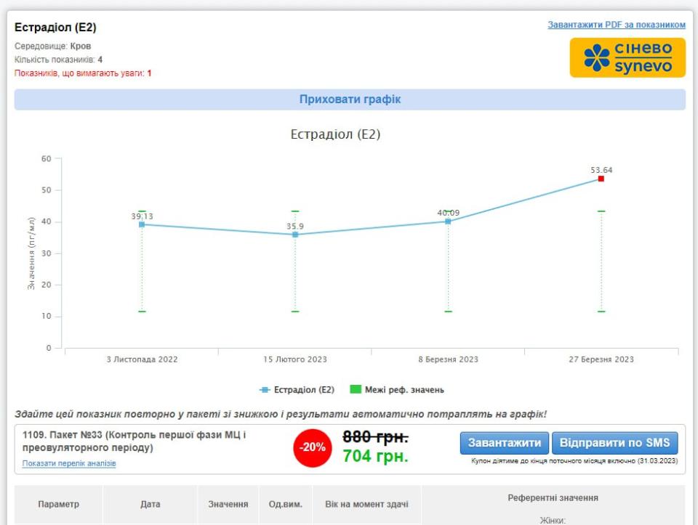Click the 40.09 data point on chart
The image size is (698, 525).
(448, 221)
